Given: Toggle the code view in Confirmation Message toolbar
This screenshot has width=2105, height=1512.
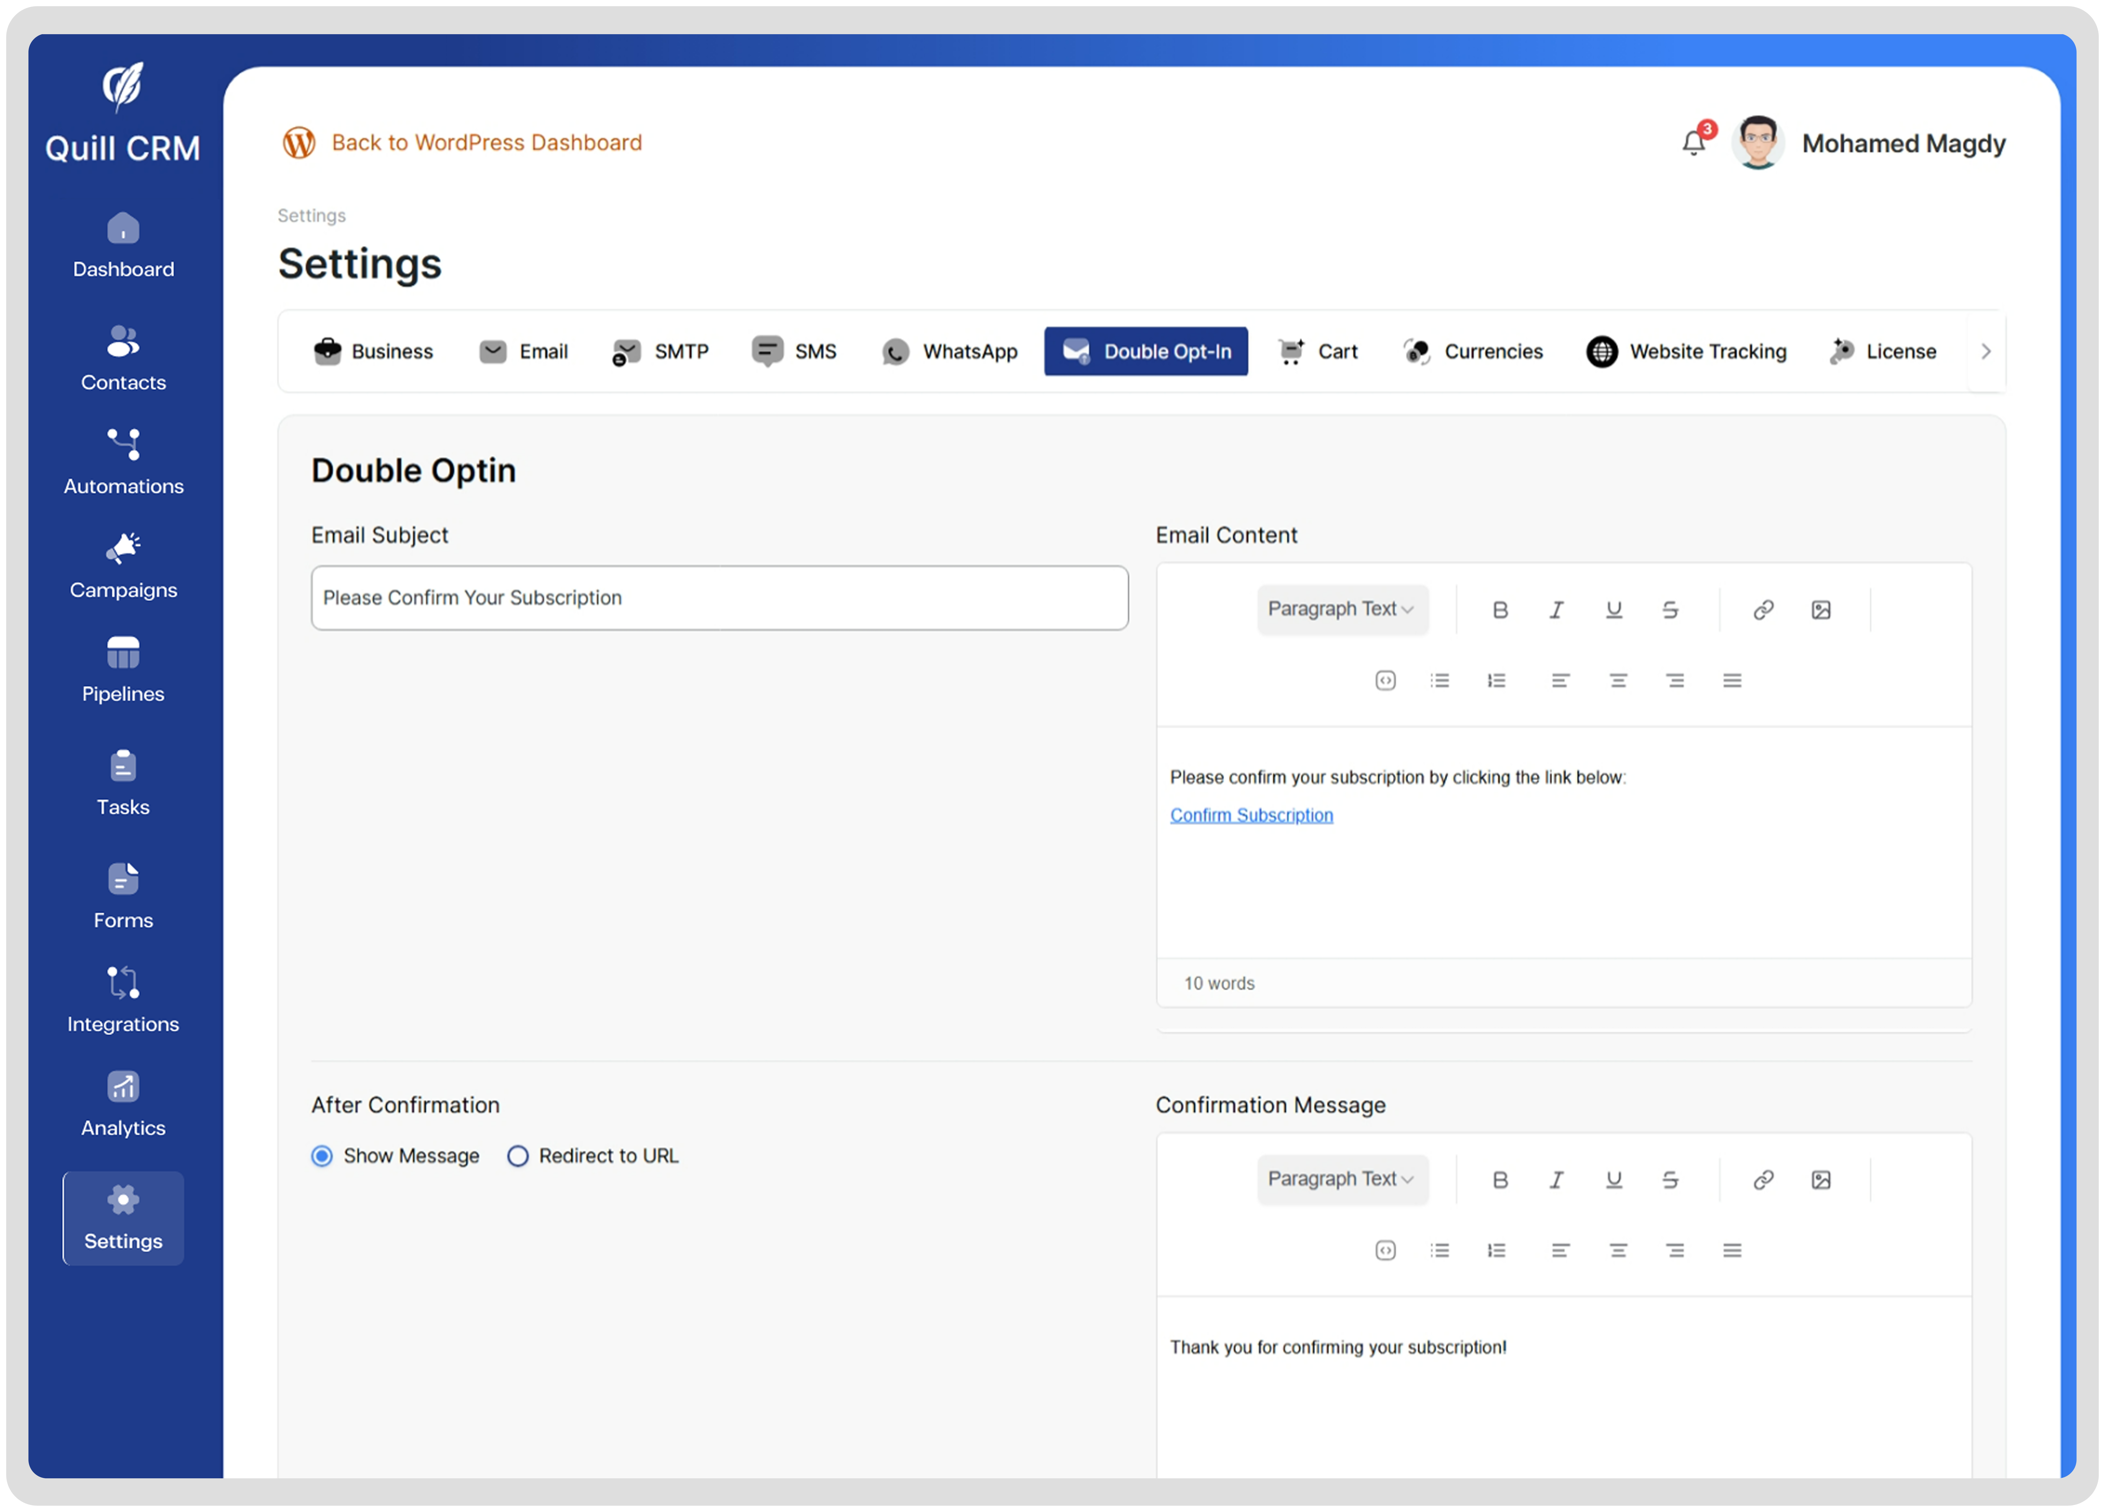Looking at the screenshot, I should click(1385, 1250).
